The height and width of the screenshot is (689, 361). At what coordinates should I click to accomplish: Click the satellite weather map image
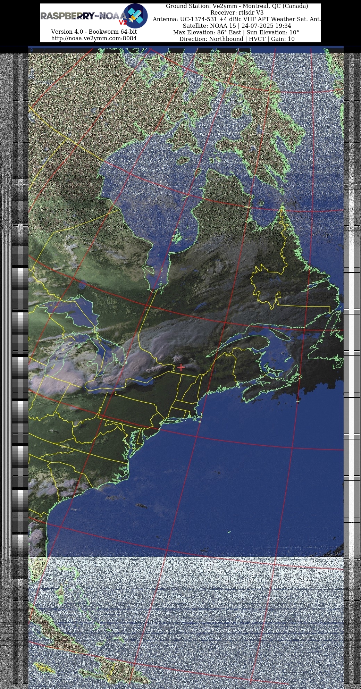(x=186, y=368)
